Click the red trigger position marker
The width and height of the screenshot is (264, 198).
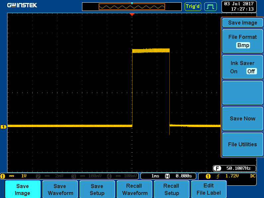(x=132, y=15)
